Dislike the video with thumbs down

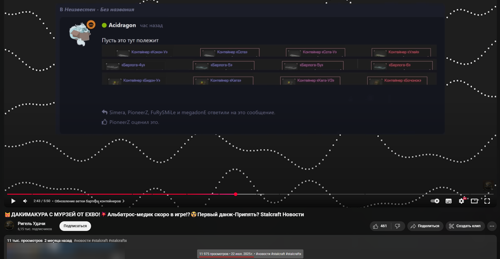tap(397, 226)
